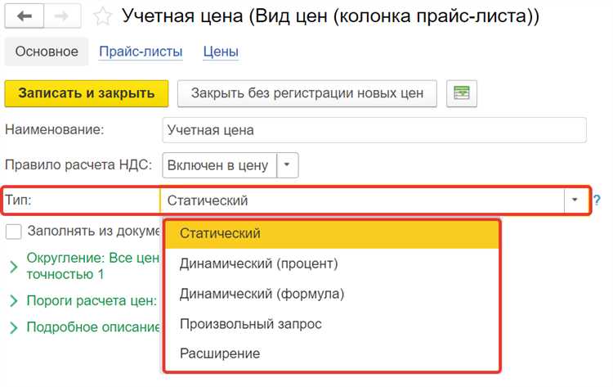Select Статический in the dropdown list
613x387 pixels.
click(x=333, y=233)
